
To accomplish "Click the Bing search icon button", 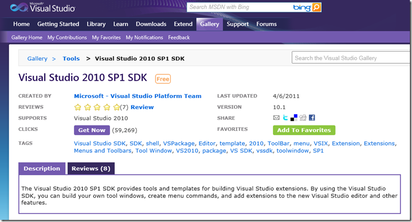I will [x=317, y=7].
